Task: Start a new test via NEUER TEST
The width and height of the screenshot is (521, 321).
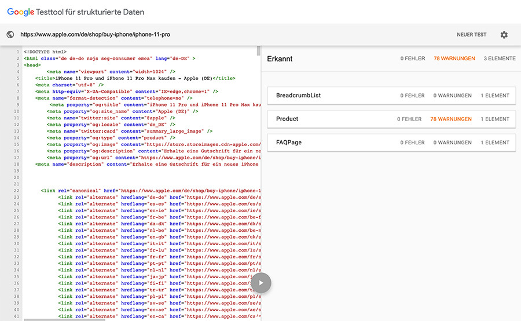Action: click(x=471, y=35)
